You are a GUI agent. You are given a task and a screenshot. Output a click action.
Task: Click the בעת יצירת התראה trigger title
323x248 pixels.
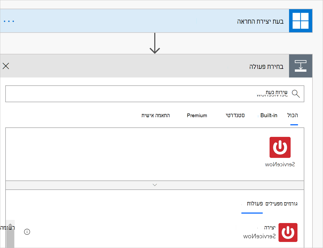pos(260,21)
